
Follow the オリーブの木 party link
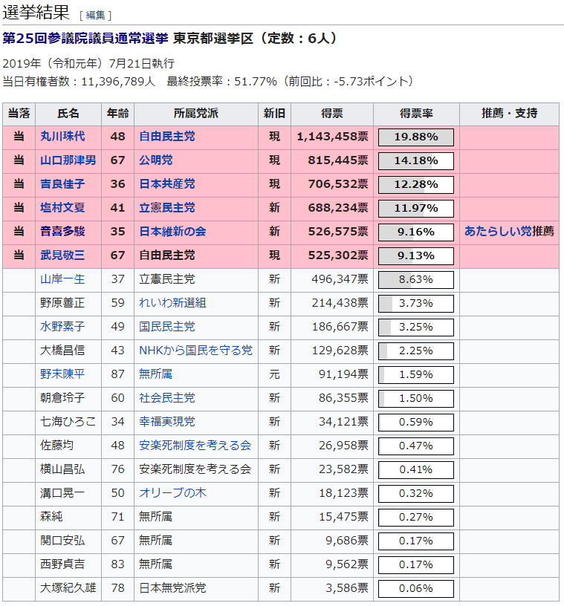172,493
